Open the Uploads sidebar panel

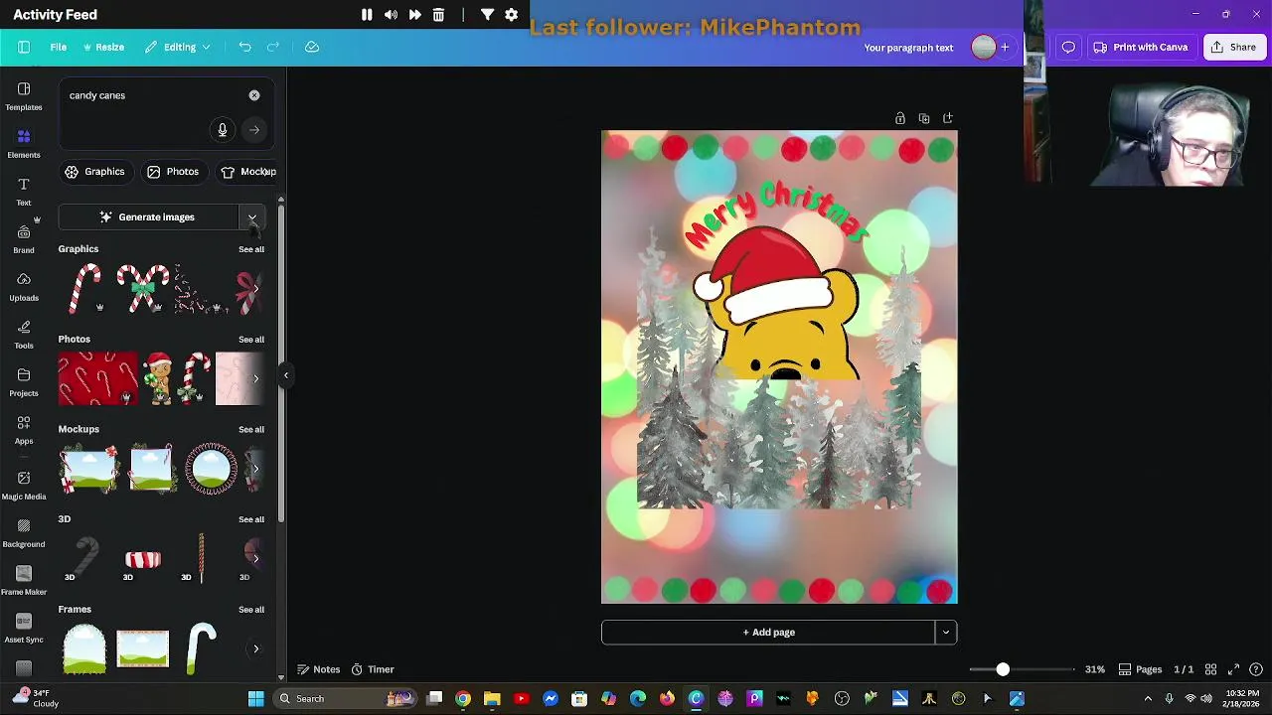pyautogui.click(x=24, y=287)
